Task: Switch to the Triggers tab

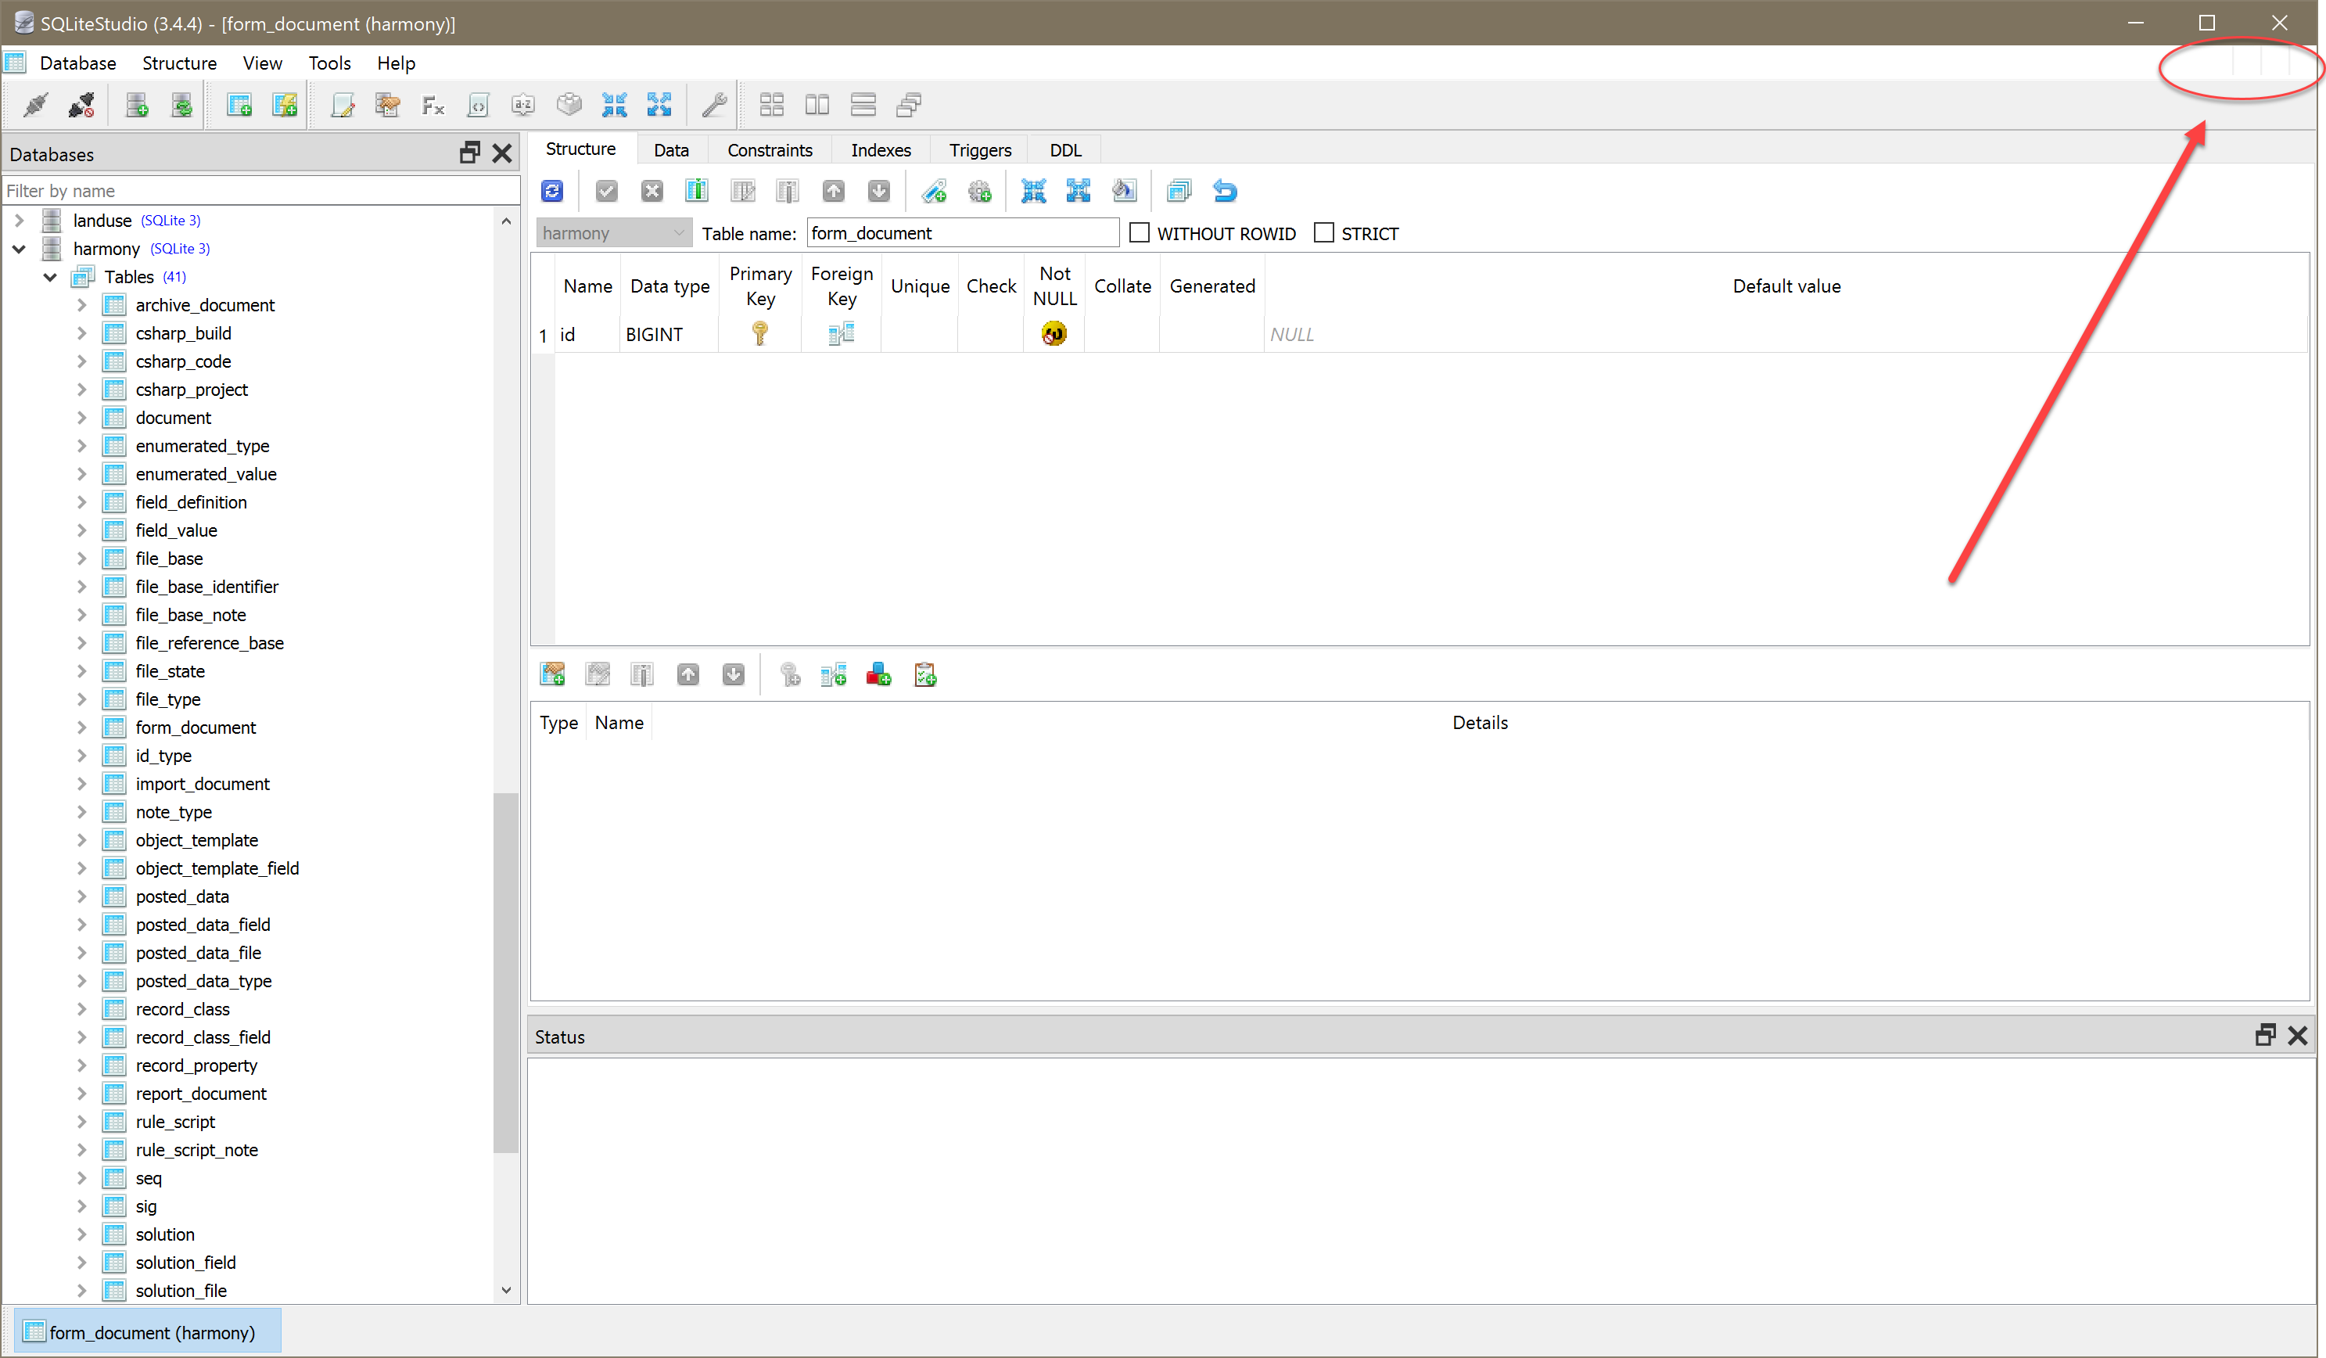Action: pyautogui.click(x=980, y=149)
